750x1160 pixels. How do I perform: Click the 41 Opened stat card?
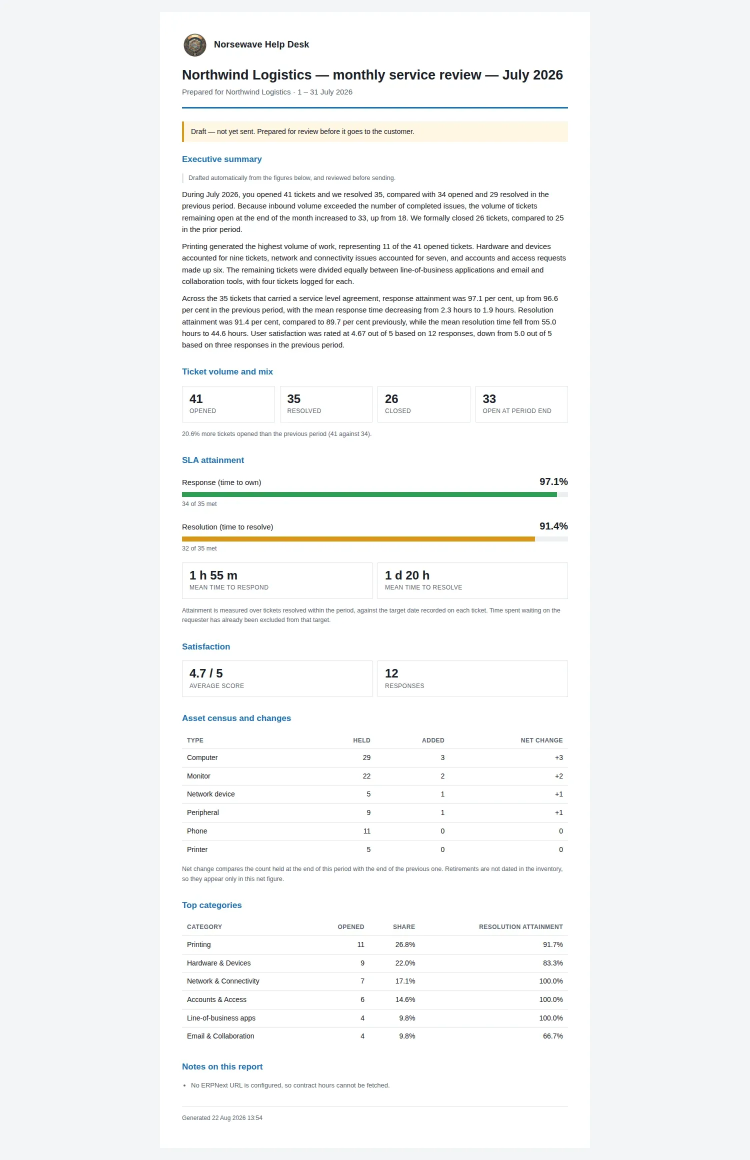pos(228,404)
